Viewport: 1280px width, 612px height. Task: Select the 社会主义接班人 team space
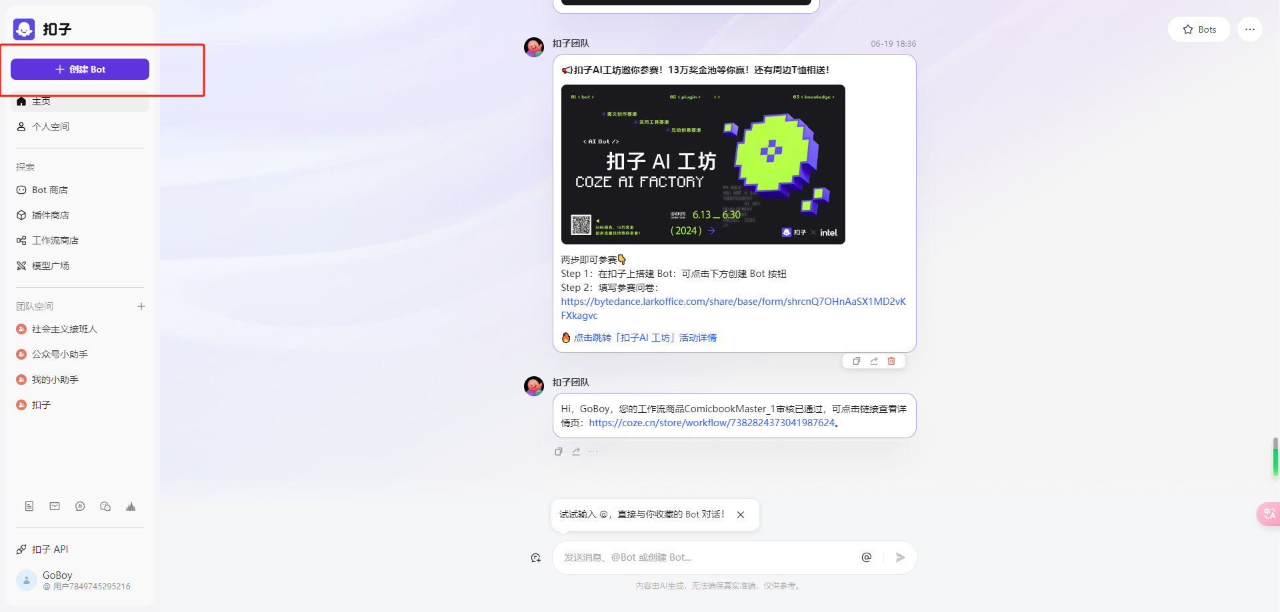(x=80, y=329)
